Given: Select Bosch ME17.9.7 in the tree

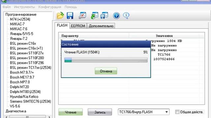Looking at the screenshot, I should coord(22,77).
